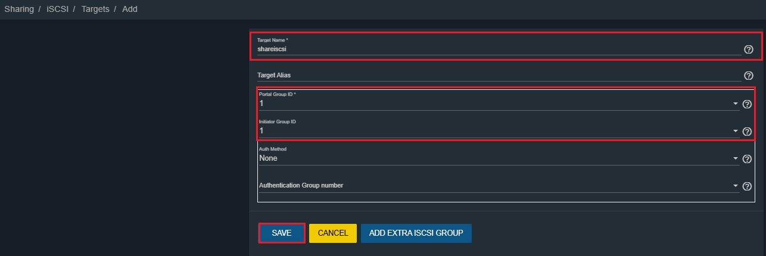
Task: Open the Authentication Group number dropdown
Action: coord(736,186)
